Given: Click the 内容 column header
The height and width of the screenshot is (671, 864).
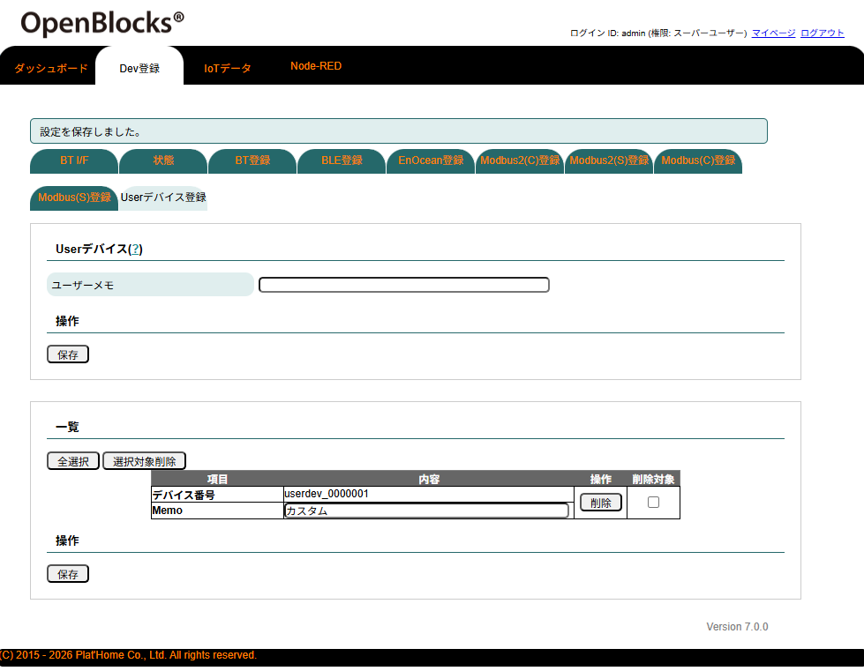Looking at the screenshot, I should tap(429, 480).
